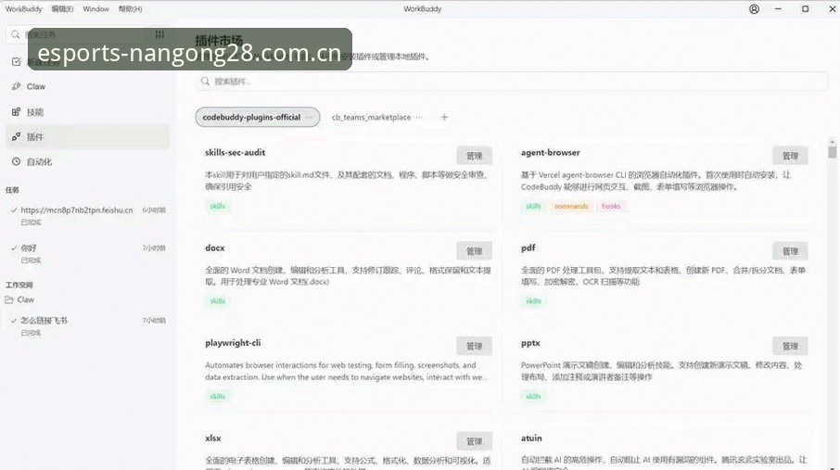The width and height of the screenshot is (840, 470).
Task: Click checkmark beside feishu.cn task
Action: 14,210
